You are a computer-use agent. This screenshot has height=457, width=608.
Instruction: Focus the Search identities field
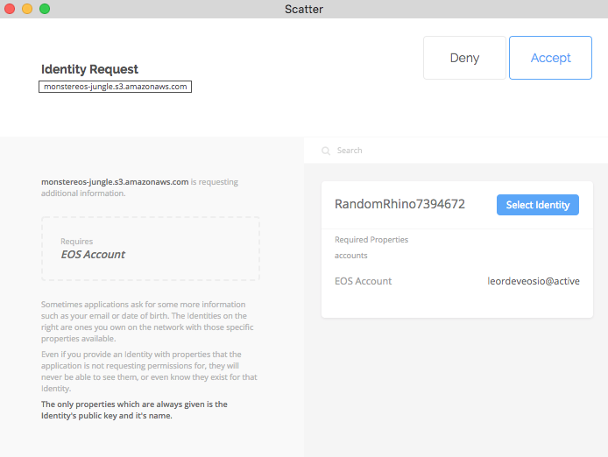[x=456, y=151]
